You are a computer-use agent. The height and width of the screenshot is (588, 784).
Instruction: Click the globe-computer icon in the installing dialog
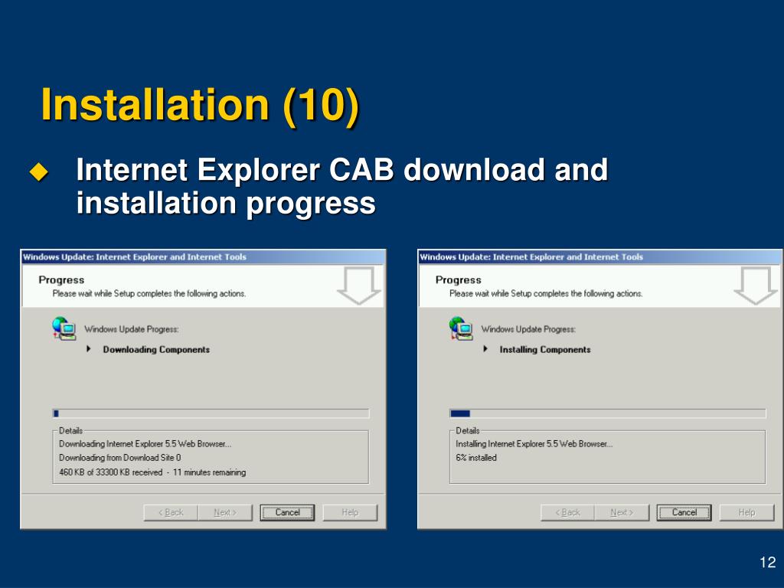(x=460, y=328)
